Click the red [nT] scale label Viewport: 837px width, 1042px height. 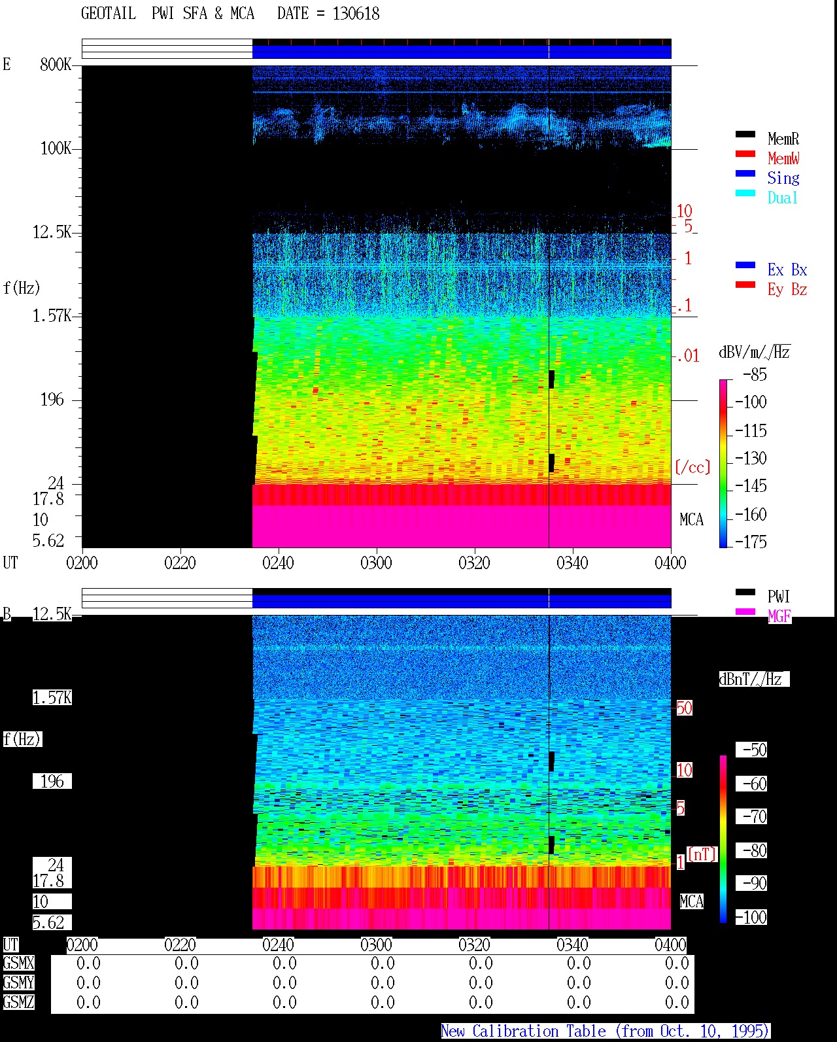point(702,854)
